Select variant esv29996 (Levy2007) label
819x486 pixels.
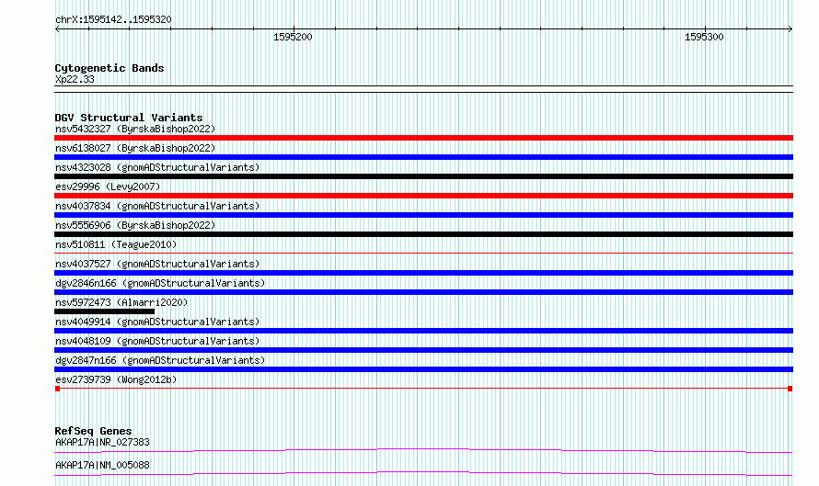pyautogui.click(x=108, y=186)
